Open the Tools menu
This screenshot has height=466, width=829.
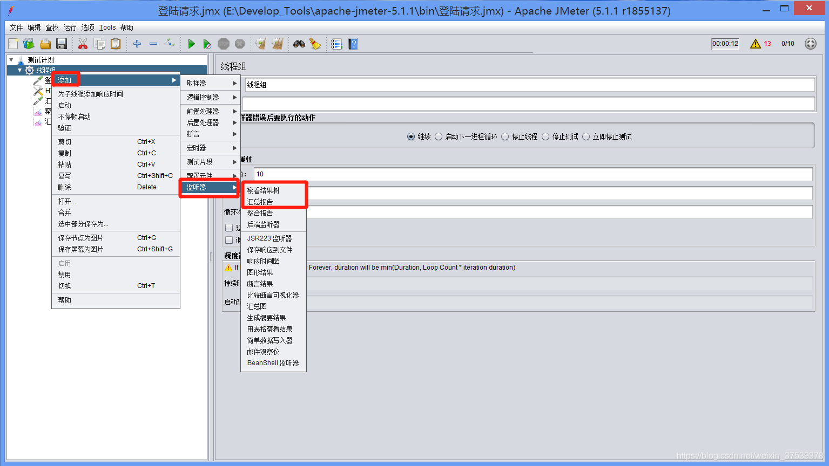pos(107,28)
